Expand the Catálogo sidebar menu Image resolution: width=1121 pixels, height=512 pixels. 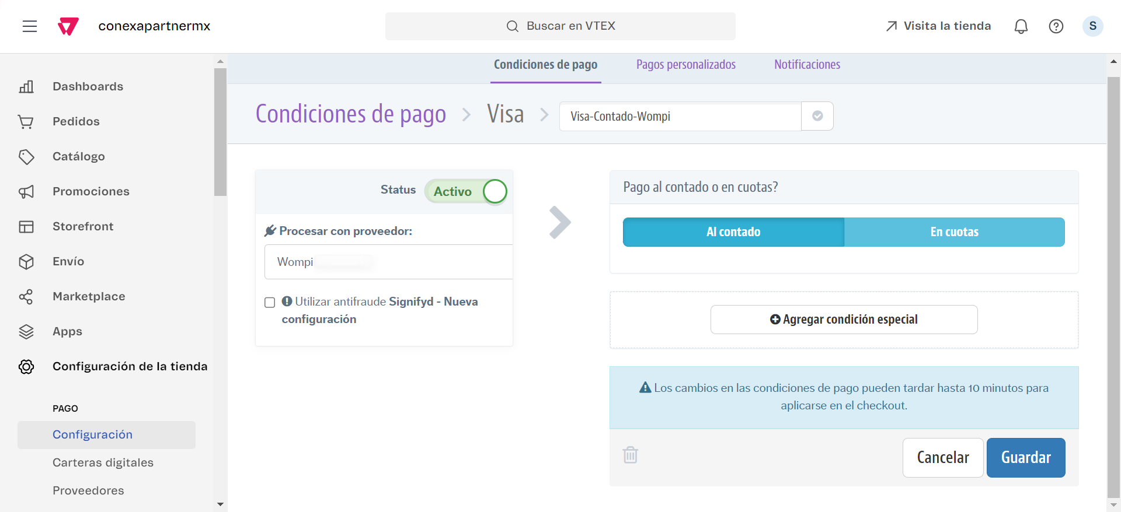pyautogui.click(x=79, y=156)
